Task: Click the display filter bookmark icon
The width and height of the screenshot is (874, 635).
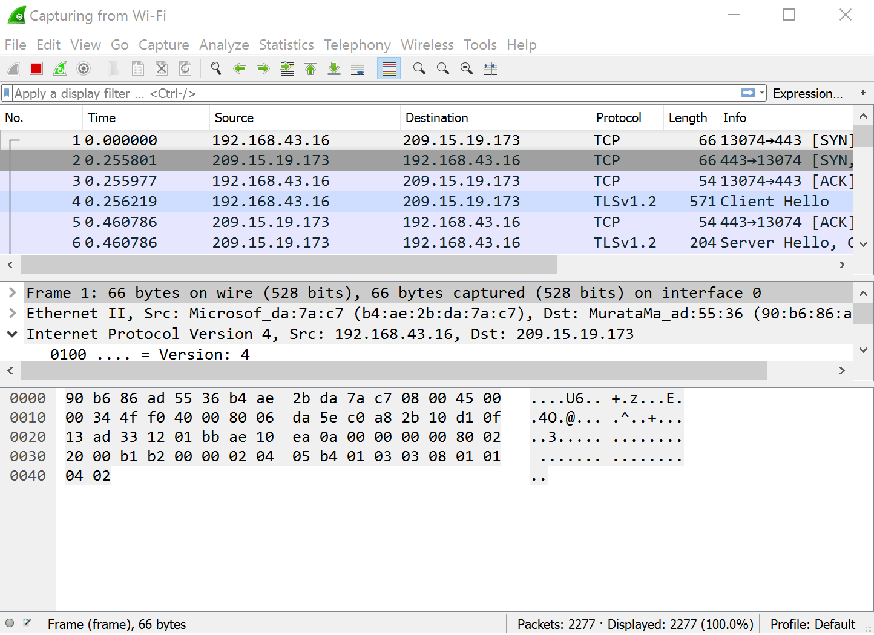Action: 7,93
